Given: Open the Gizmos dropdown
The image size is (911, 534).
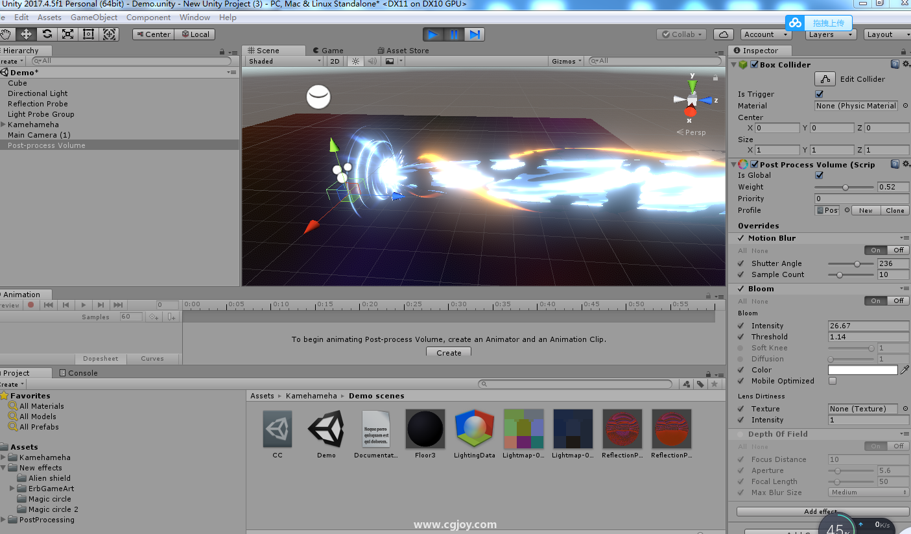Looking at the screenshot, I should pyautogui.click(x=567, y=61).
